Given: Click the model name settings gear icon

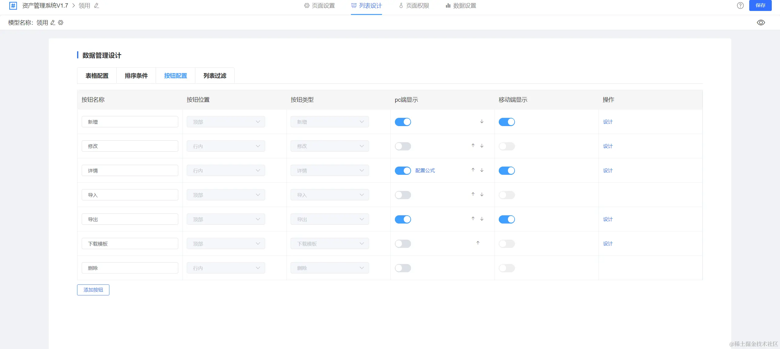Looking at the screenshot, I should [61, 23].
